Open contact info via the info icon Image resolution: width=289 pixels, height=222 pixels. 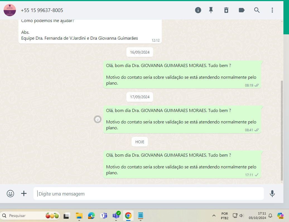[x=198, y=10]
